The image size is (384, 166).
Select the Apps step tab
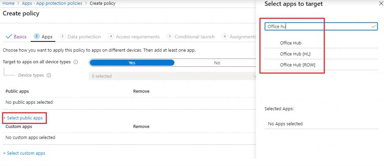[43, 37]
